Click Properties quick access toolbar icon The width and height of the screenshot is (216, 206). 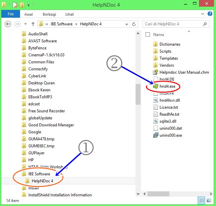coord(15,5)
